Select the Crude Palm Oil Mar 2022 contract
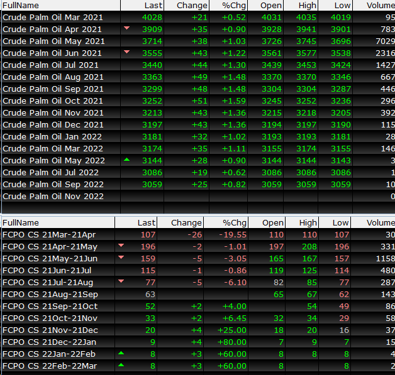395x375 pixels. pyautogui.click(x=53, y=149)
